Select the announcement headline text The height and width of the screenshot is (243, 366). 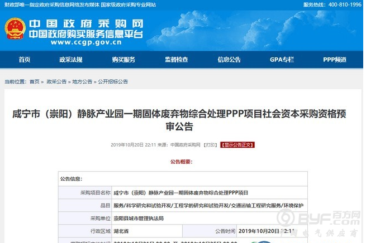(179, 120)
